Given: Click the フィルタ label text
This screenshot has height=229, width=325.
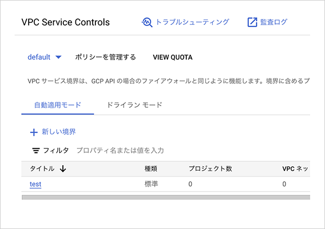Looking at the screenshot, I should (56, 151).
